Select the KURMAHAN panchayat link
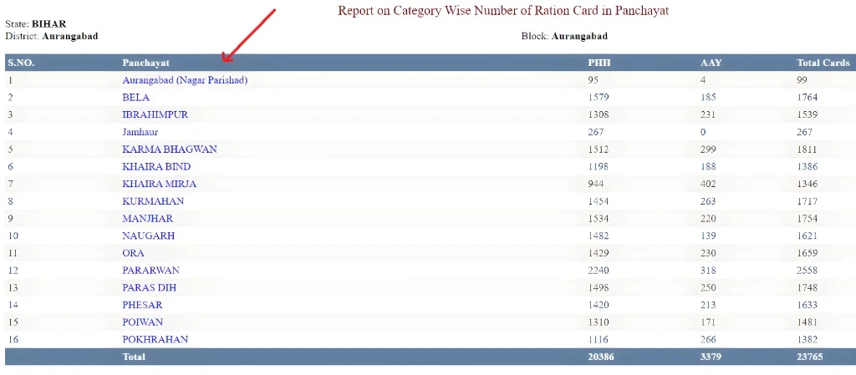 click(153, 201)
